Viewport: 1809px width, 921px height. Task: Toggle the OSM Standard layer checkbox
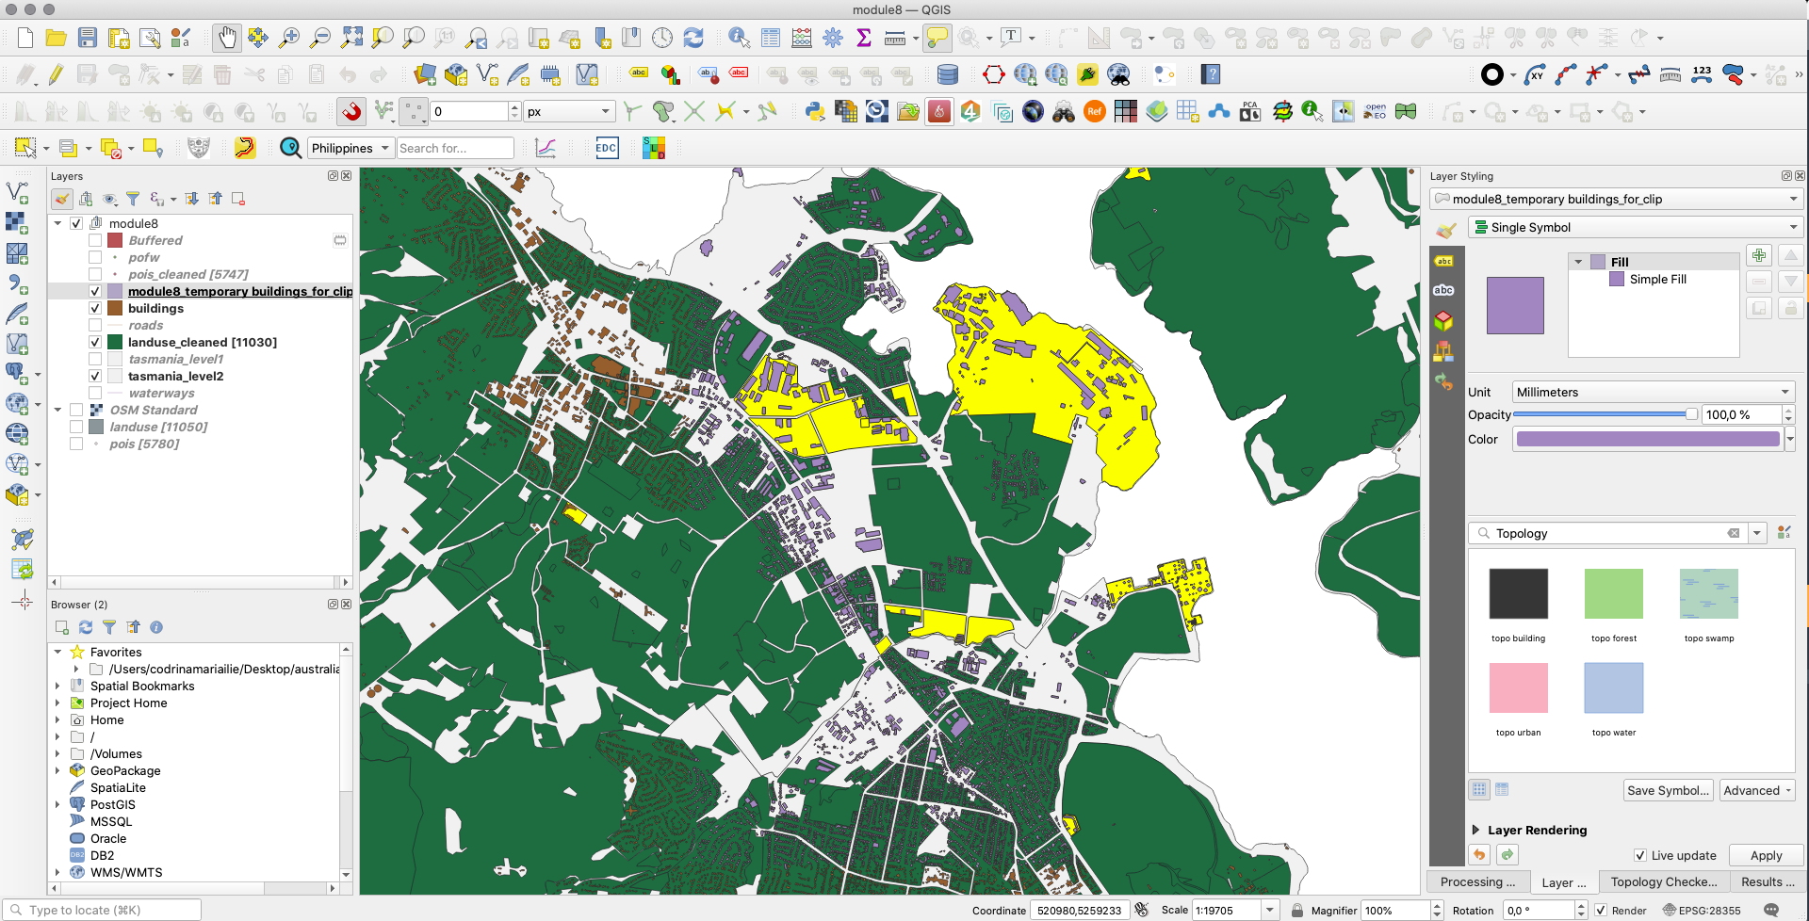pyautogui.click(x=76, y=411)
